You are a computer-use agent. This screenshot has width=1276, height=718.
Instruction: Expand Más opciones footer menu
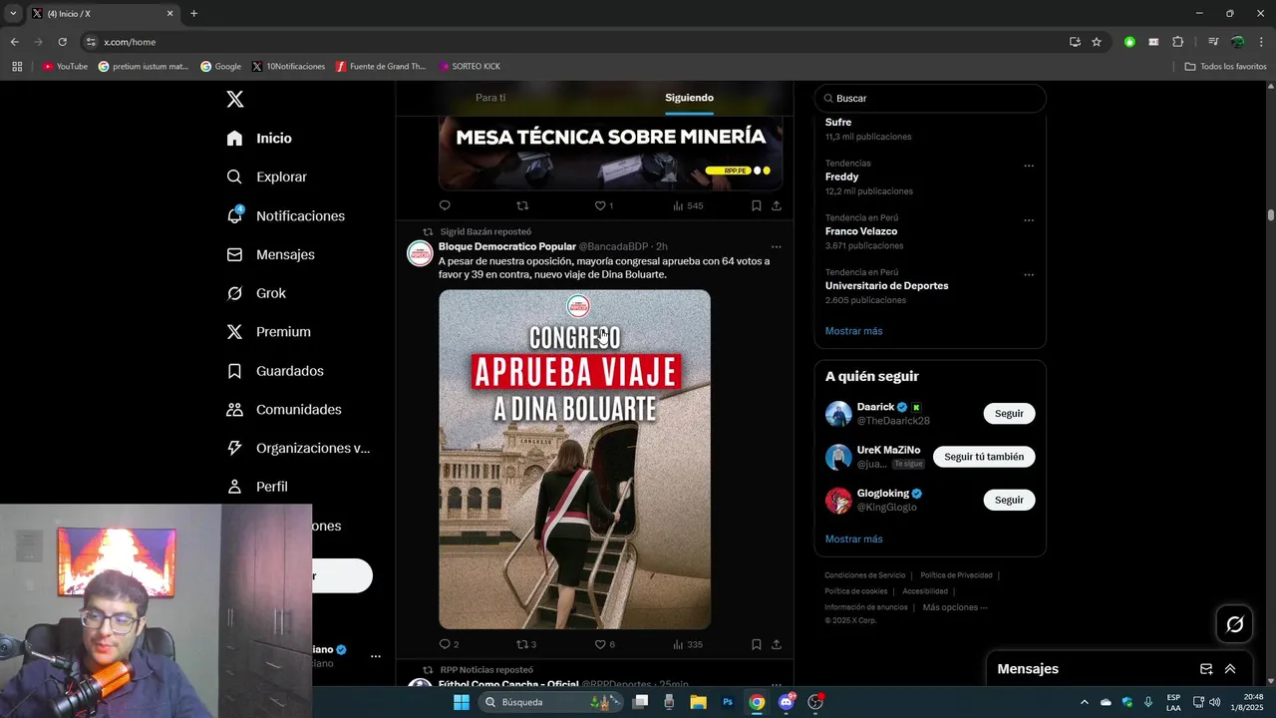pos(954,607)
